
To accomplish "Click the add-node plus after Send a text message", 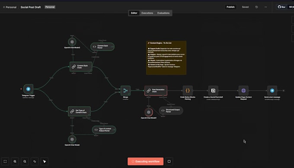I will point(284,90).
